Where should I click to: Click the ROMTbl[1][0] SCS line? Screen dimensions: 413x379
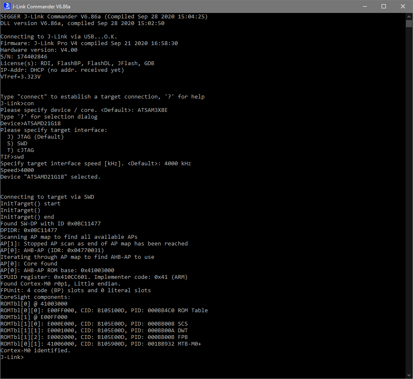coord(94,324)
